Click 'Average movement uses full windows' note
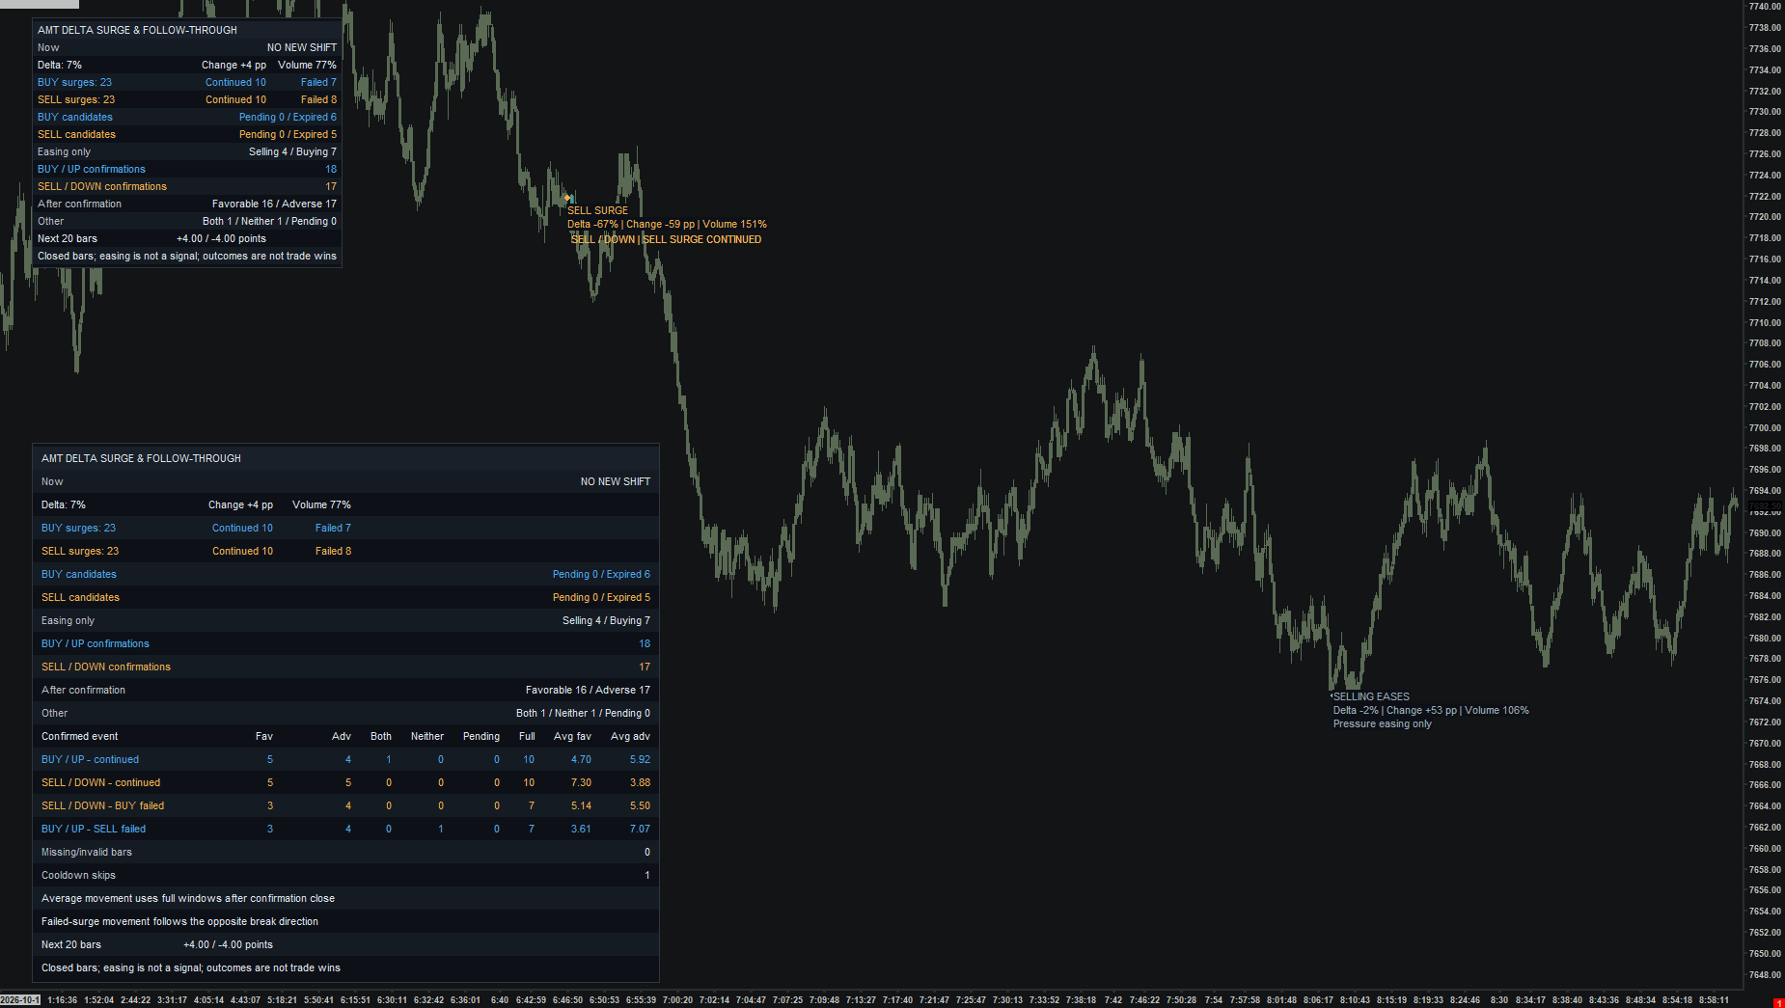The height and width of the screenshot is (1008, 1785). click(188, 898)
